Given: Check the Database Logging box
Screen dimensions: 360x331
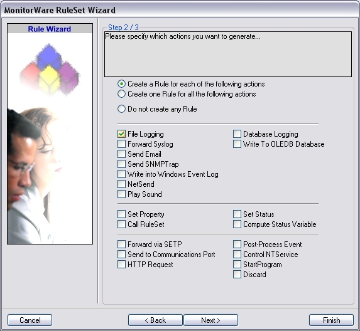Looking at the screenshot, I should tap(237, 134).
